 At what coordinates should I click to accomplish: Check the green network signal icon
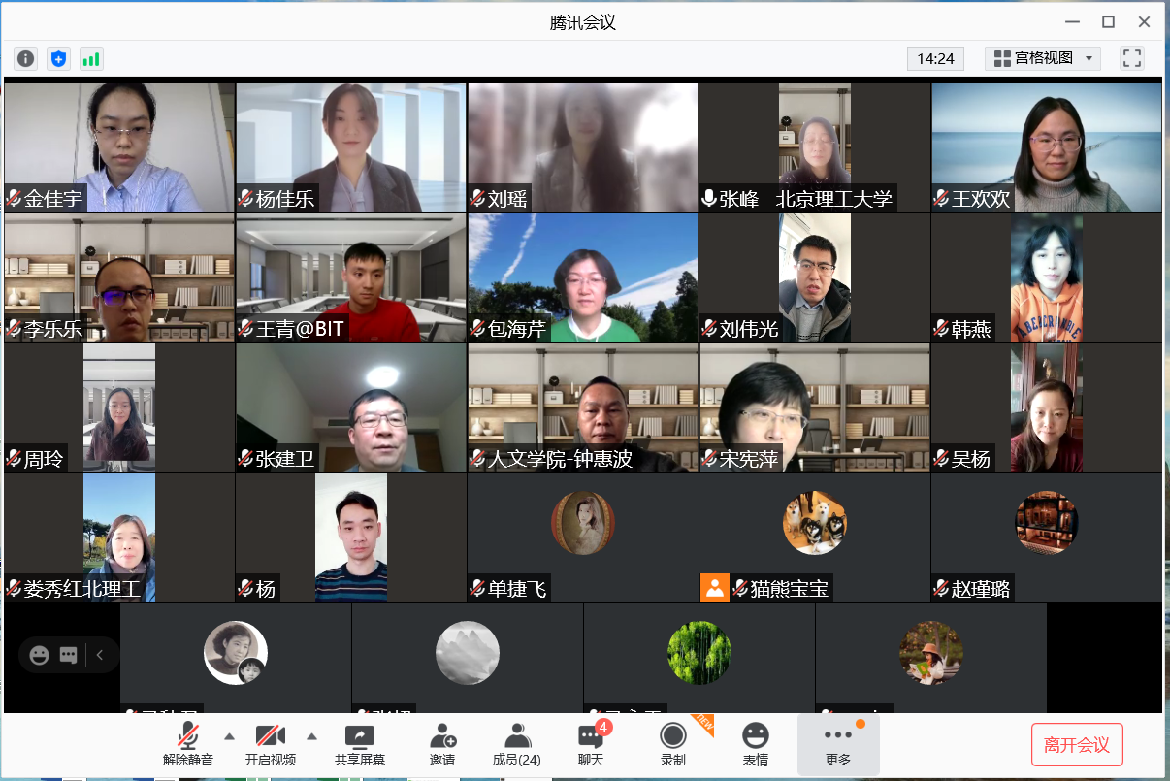click(x=91, y=58)
